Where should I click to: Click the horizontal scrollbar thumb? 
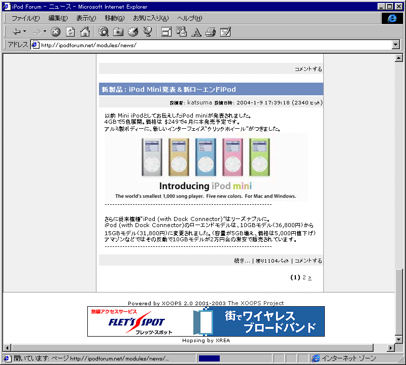pyautogui.click(x=192, y=348)
